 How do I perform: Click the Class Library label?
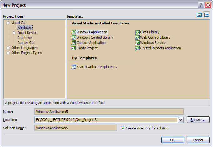(x=150, y=32)
